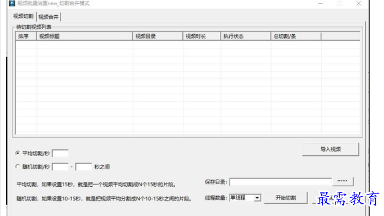Click the 开始切割 button
Viewport: 384px width, 216px height.
click(x=285, y=198)
